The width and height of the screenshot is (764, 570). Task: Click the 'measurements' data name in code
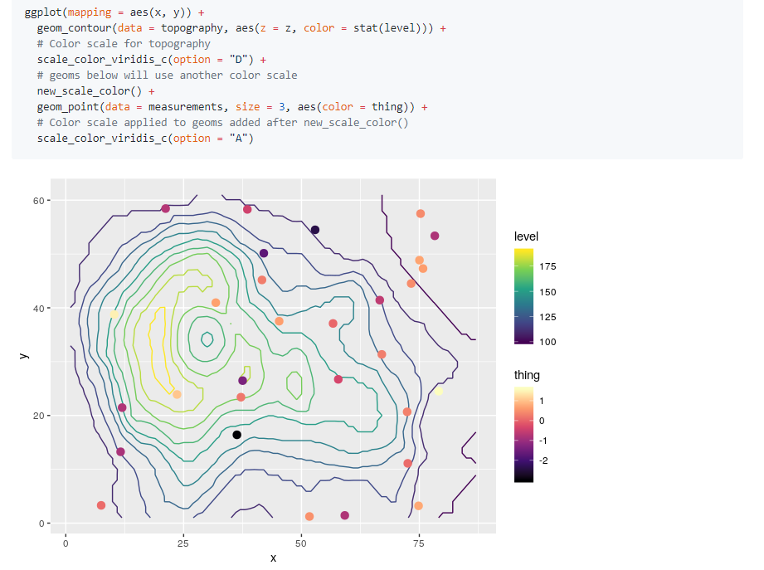pyautogui.click(x=186, y=107)
